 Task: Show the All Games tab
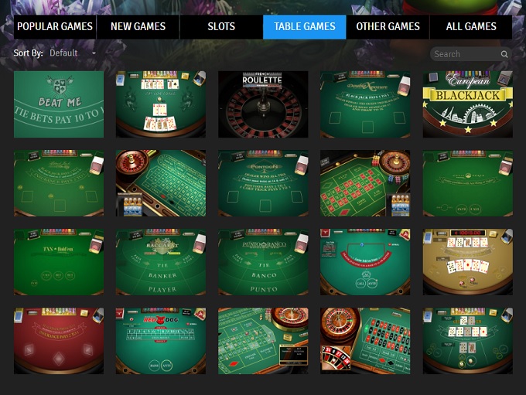(471, 27)
